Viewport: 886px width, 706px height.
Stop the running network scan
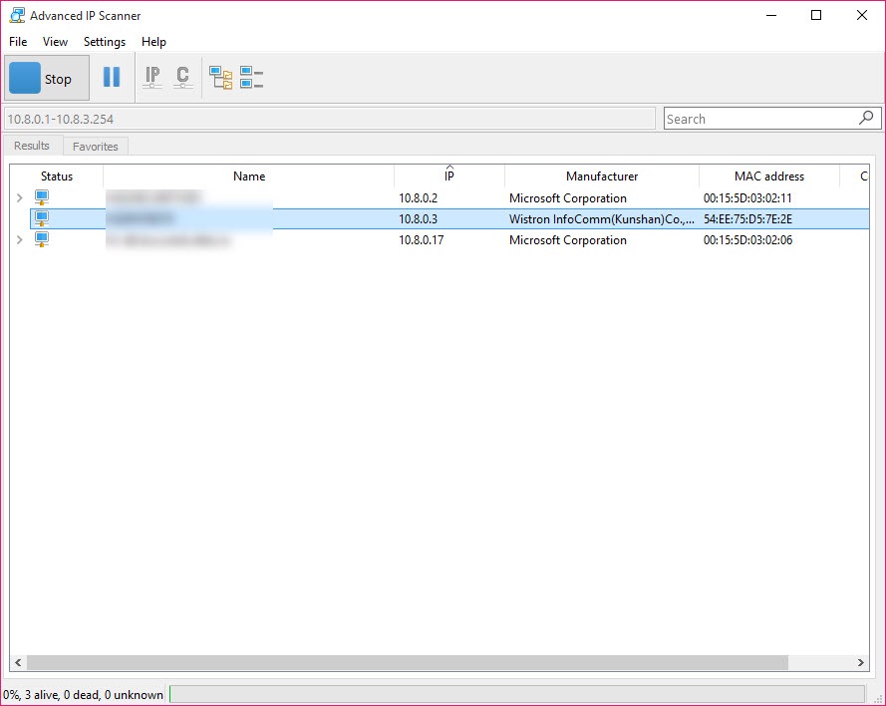tap(47, 78)
